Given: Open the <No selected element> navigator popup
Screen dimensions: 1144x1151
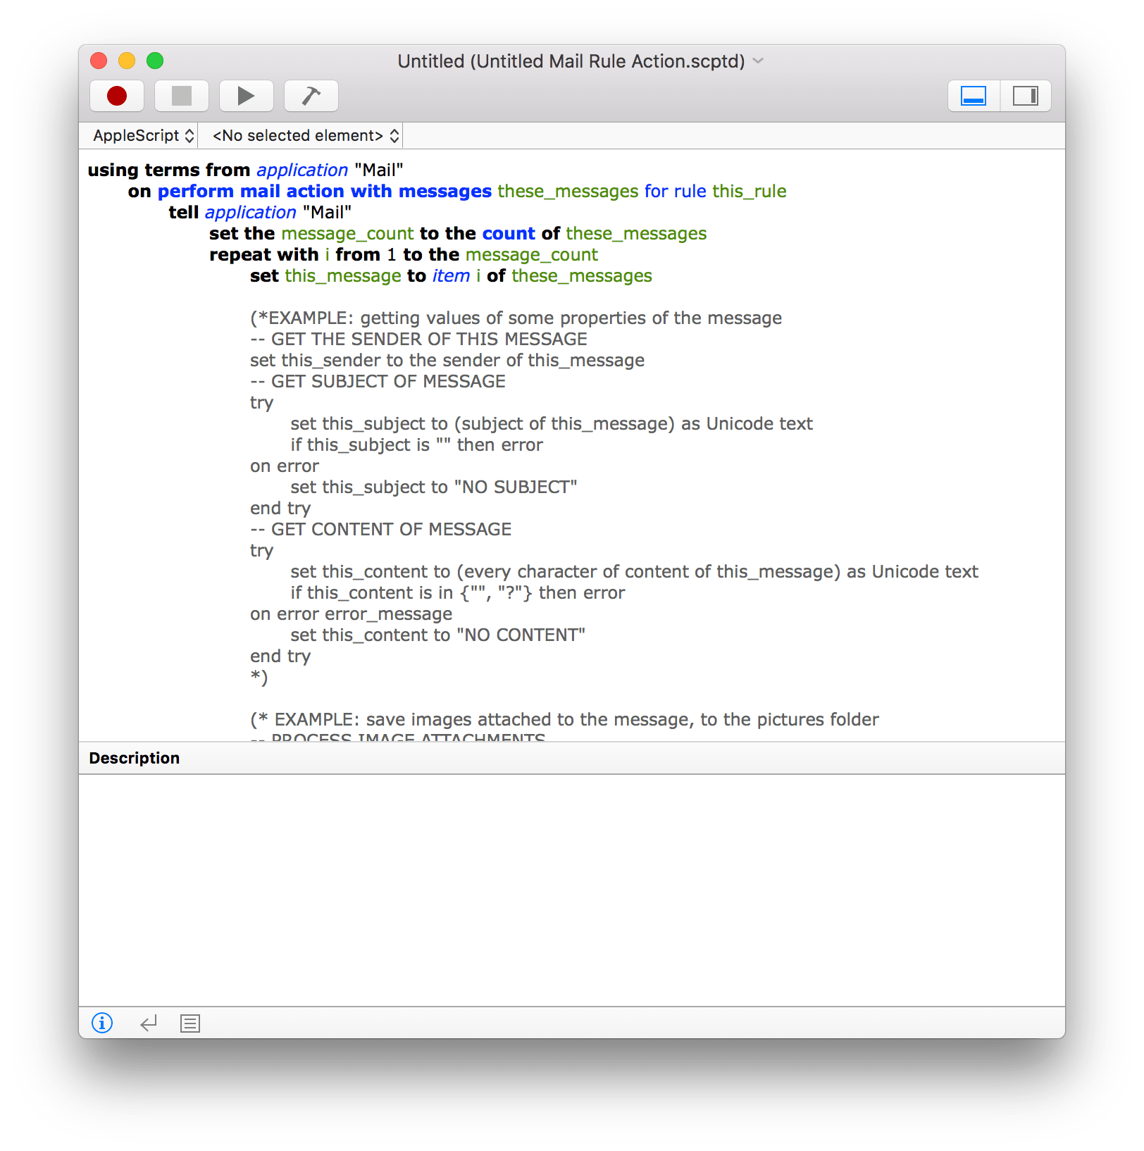Looking at the screenshot, I should click(303, 135).
